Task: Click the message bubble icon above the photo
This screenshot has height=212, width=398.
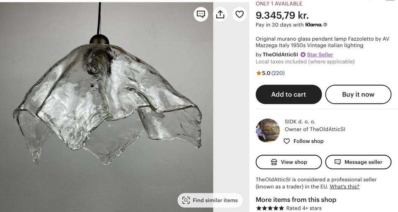Action: coord(201,14)
